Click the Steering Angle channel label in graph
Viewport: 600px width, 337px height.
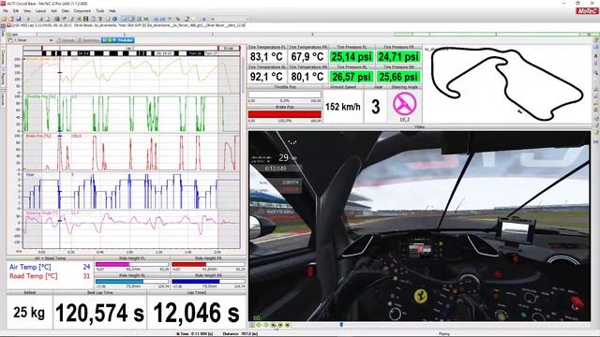[42, 212]
